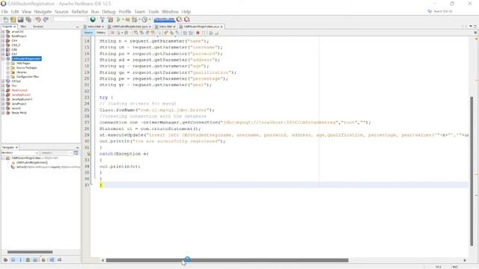479x269 pixels.
Task: Toggle the fourth Navigator filter icon
Action: click(28, 260)
